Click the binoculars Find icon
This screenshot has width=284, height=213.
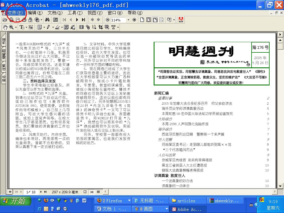[47, 20]
